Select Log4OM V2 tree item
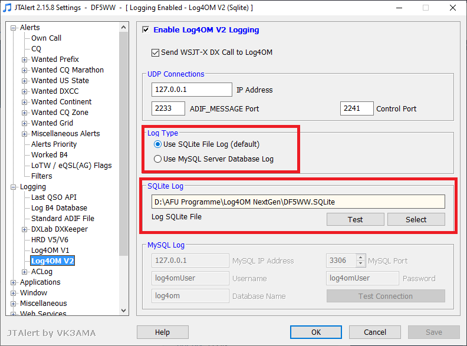Screen dimensions: 467x346 tap(52, 261)
